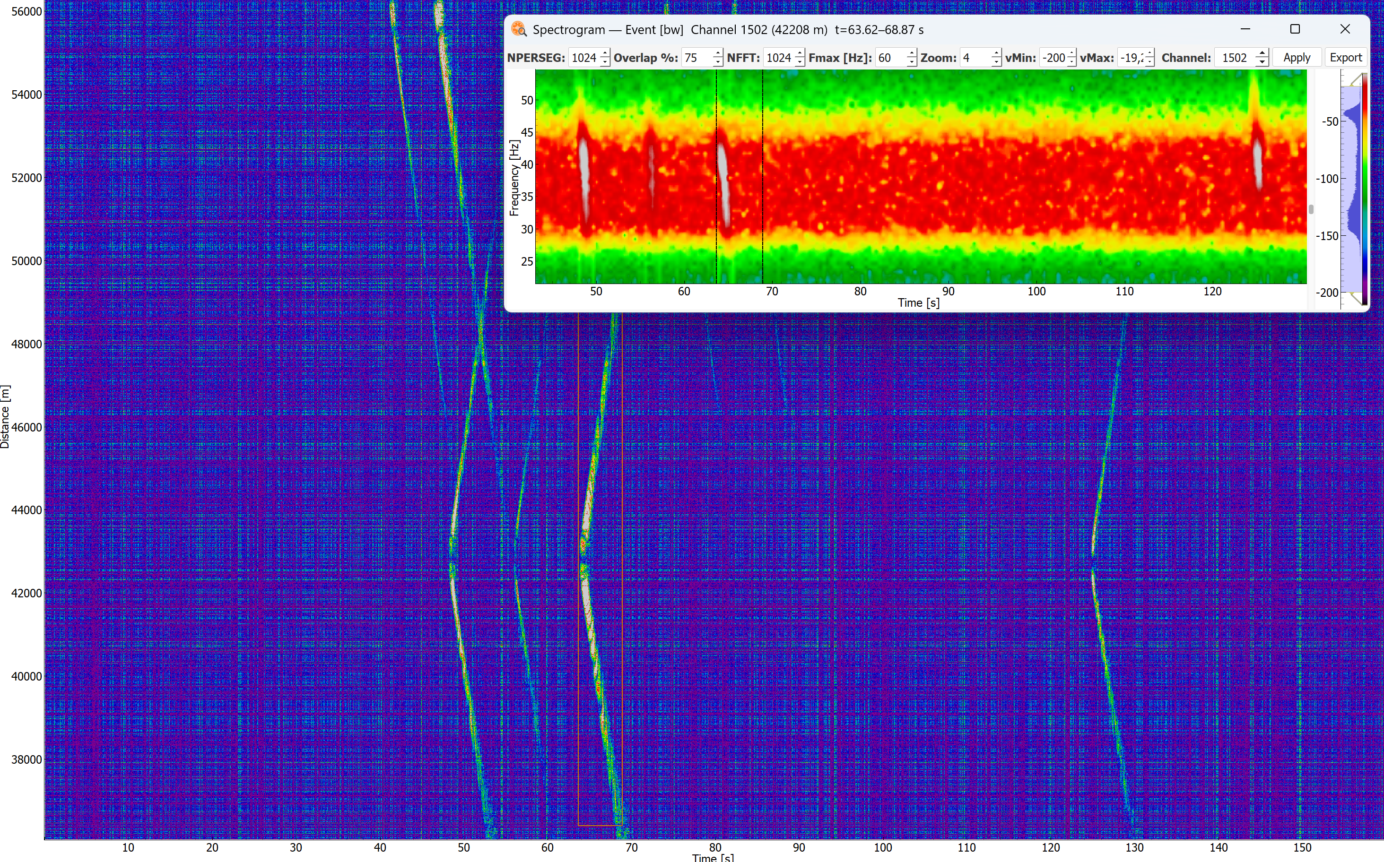Click the vertical scrollbar handle beside the spectrogram
This screenshot has width=1384, height=862.
1311,209
